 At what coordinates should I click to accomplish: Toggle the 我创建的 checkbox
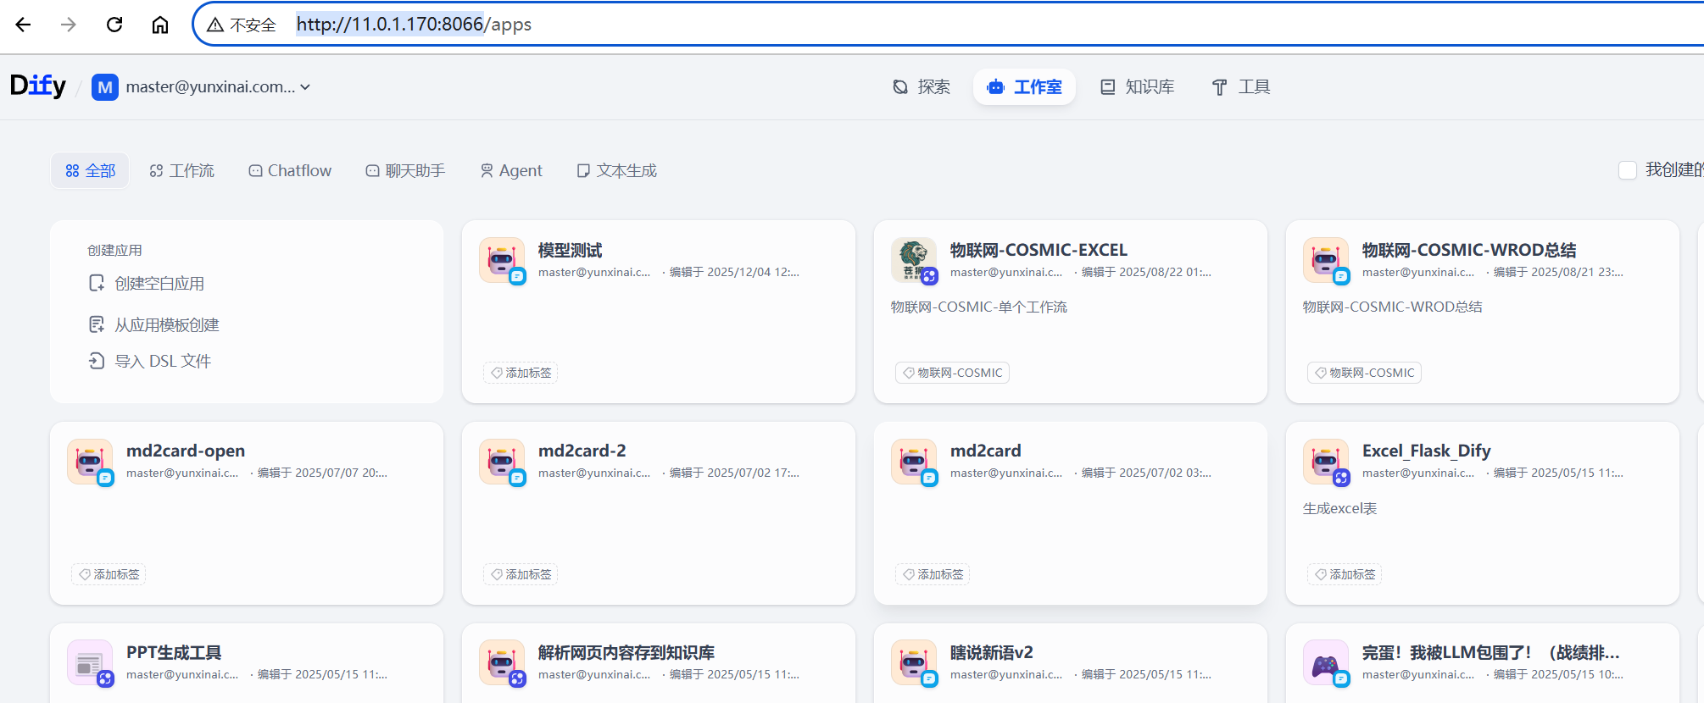click(x=1628, y=169)
